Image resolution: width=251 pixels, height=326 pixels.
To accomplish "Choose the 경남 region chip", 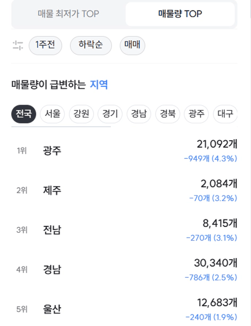I will point(139,114).
